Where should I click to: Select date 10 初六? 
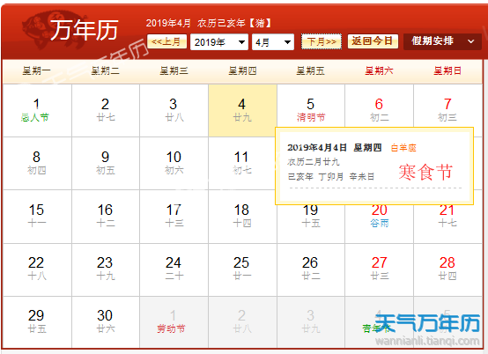click(174, 163)
